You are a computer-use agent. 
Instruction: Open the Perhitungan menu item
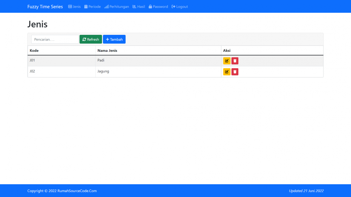[117, 7]
